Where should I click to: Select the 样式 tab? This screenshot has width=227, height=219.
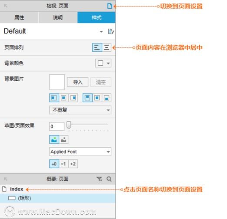click(x=97, y=17)
